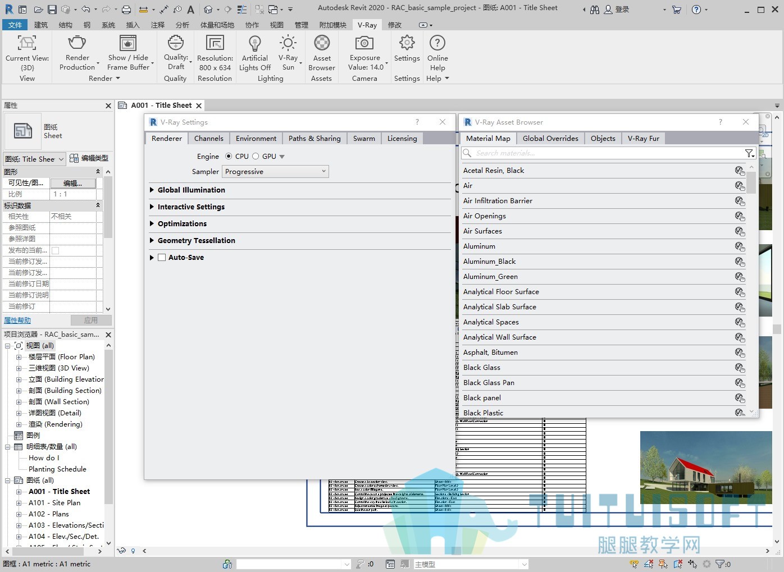The height and width of the screenshot is (572, 784).
Task: Enable the Auto-Save checkbox
Action: coord(162,258)
